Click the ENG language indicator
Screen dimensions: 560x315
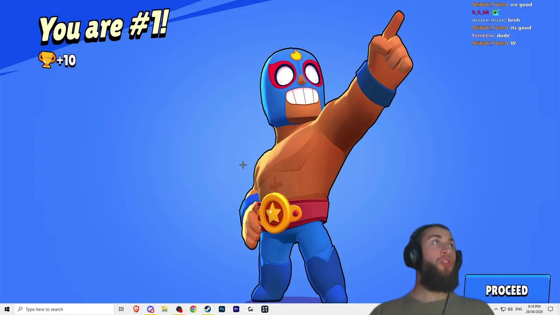coord(518,309)
